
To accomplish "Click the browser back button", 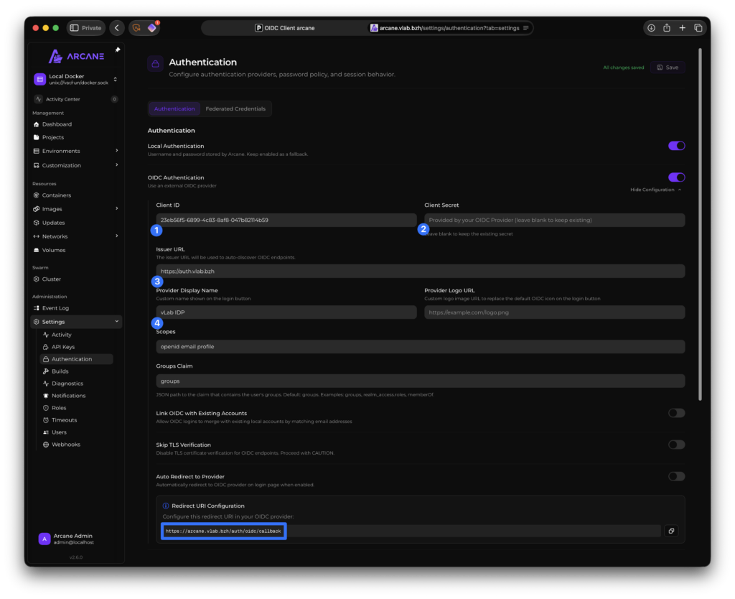I will click(x=117, y=28).
